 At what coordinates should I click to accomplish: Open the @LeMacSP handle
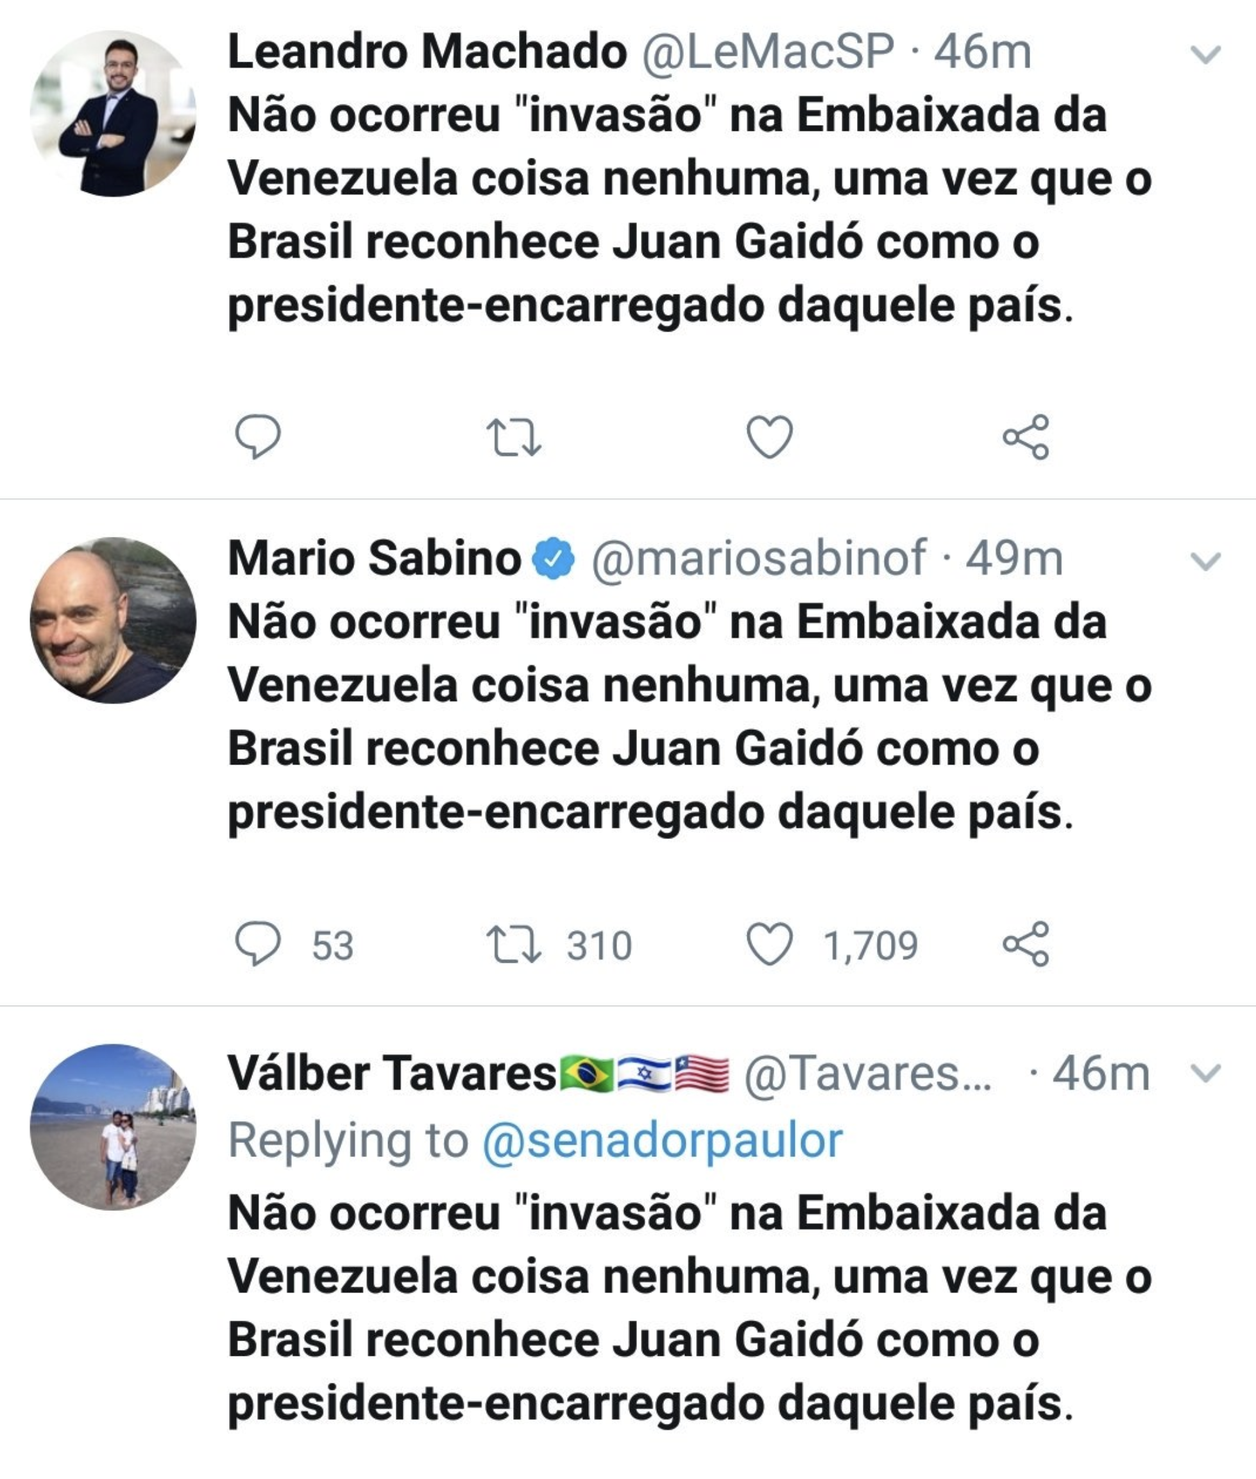point(768,52)
